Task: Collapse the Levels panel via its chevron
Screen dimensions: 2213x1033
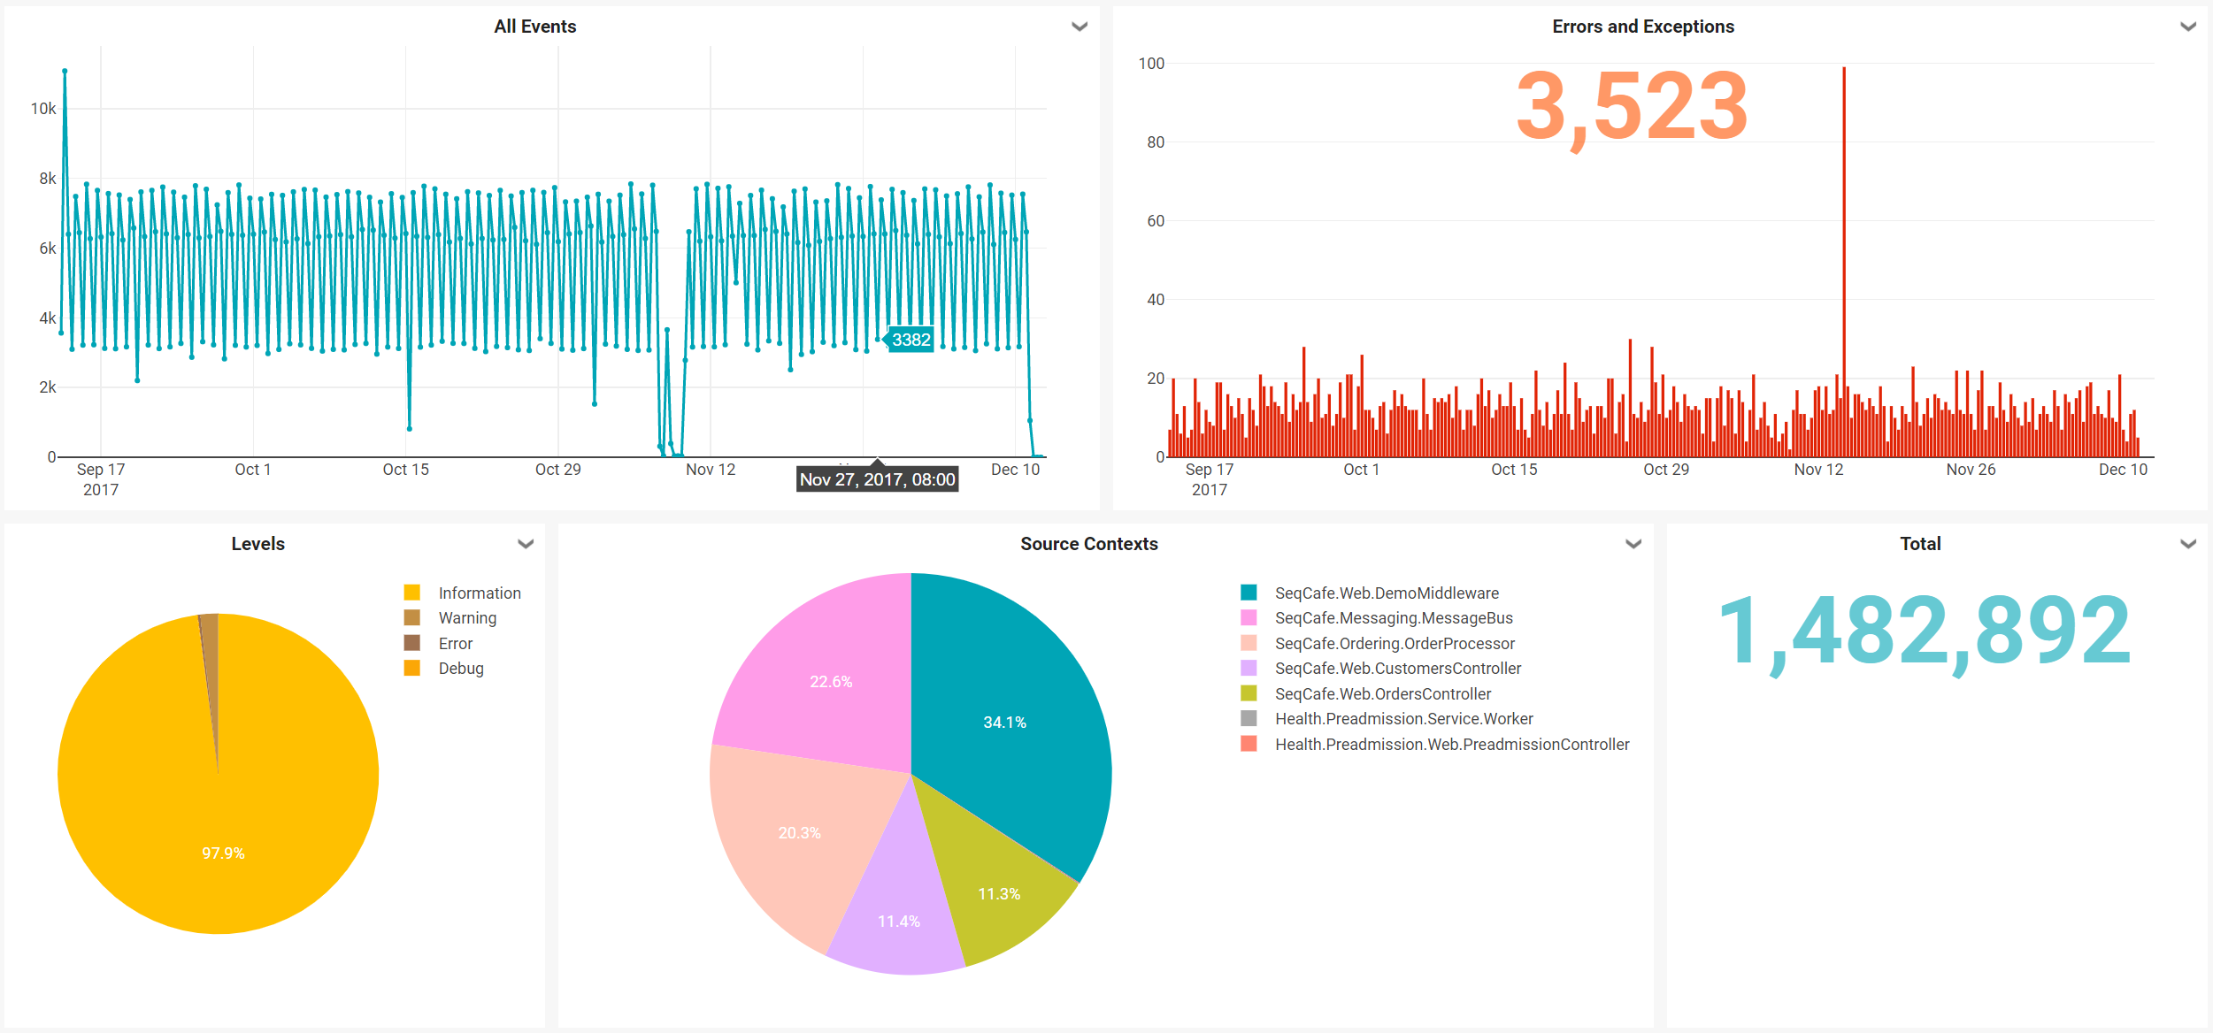Action: pos(524,543)
